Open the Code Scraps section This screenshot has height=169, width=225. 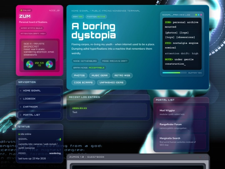(83, 83)
